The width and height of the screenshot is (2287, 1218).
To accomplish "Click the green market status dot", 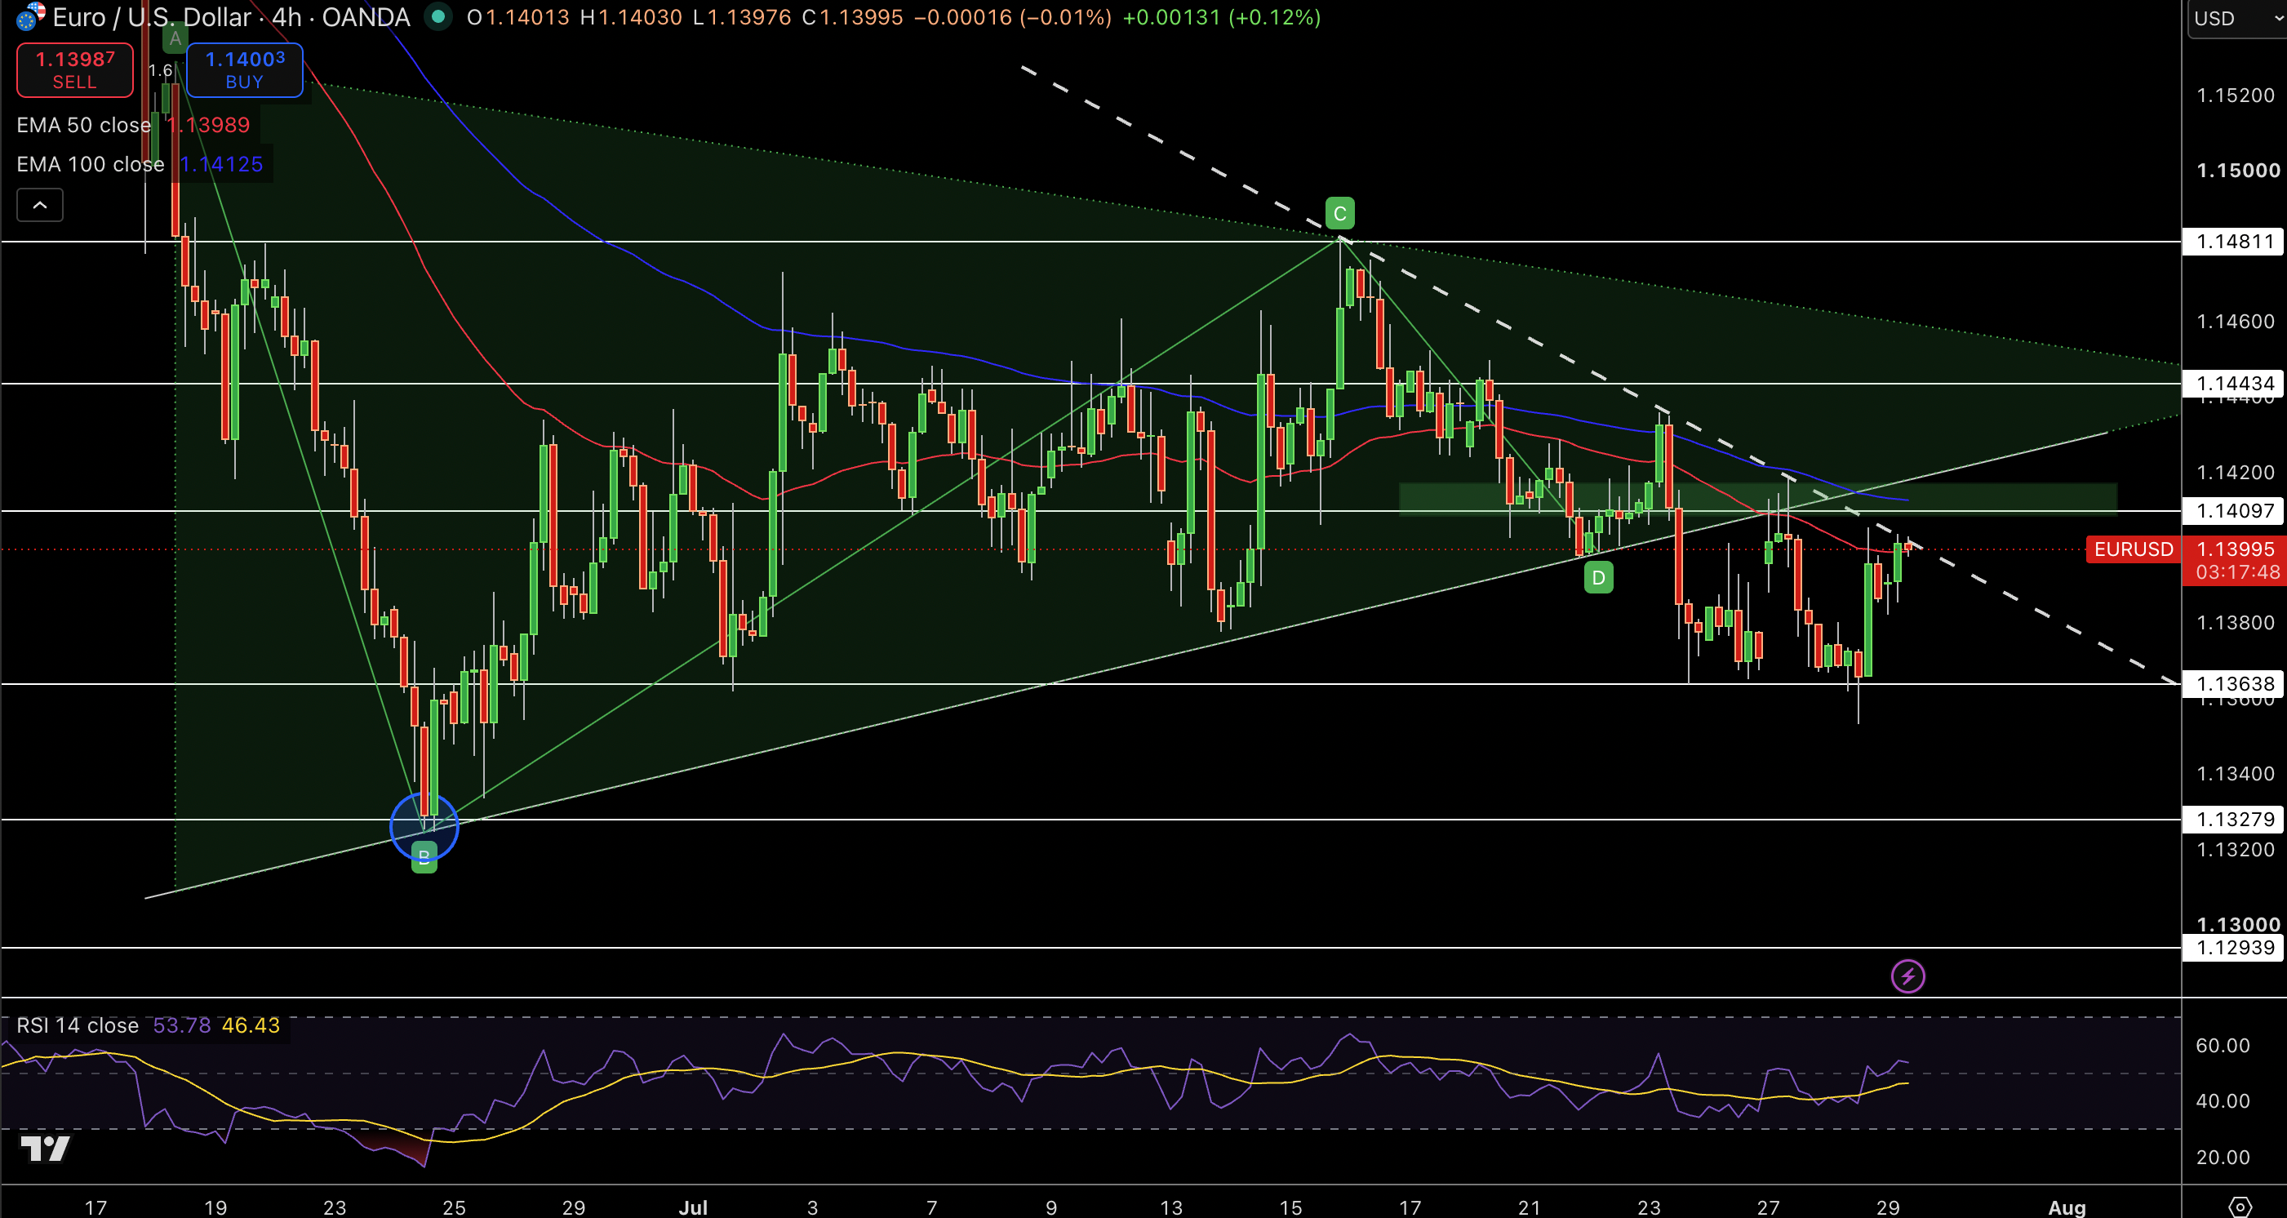I will [x=437, y=16].
